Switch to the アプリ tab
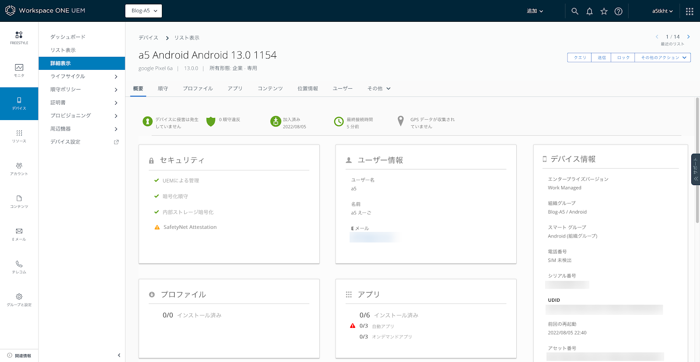 [235, 89]
